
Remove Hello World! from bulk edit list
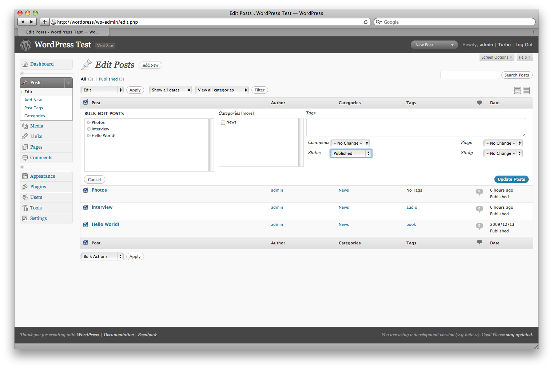point(89,136)
